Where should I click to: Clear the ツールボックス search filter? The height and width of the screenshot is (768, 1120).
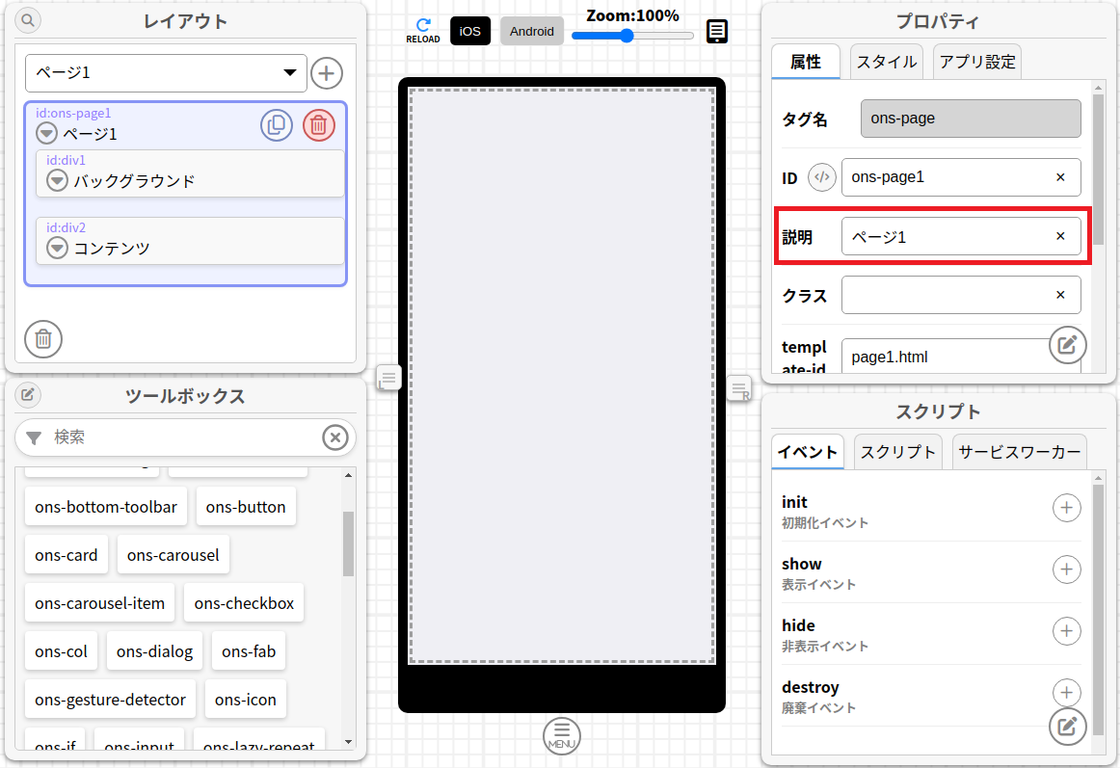coord(334,437)
